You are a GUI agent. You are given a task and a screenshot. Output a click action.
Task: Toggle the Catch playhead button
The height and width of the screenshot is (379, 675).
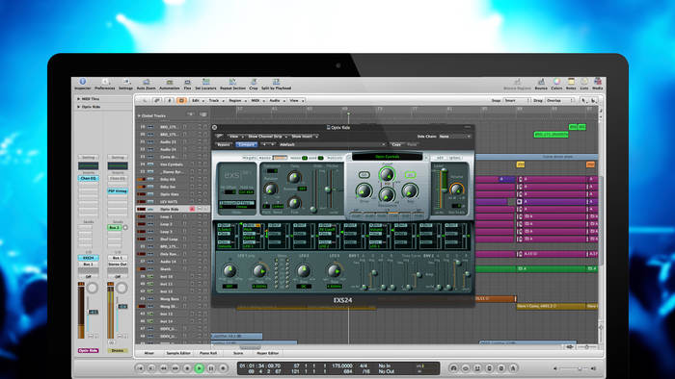click(169, 100)
